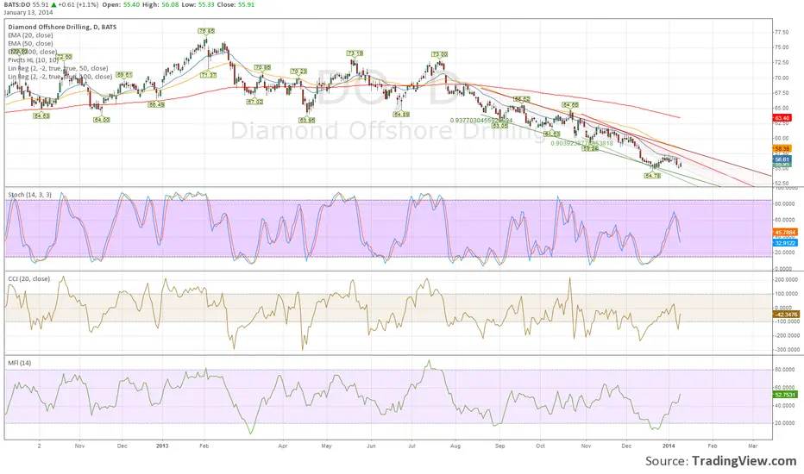Click the 54.78 pivot low label
The height and width of the screenshot is (474, 804).
tap(652, 175)
